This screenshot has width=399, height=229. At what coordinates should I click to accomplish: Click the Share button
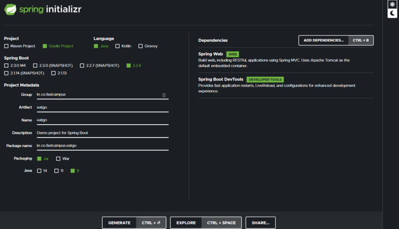coord(260,223)
